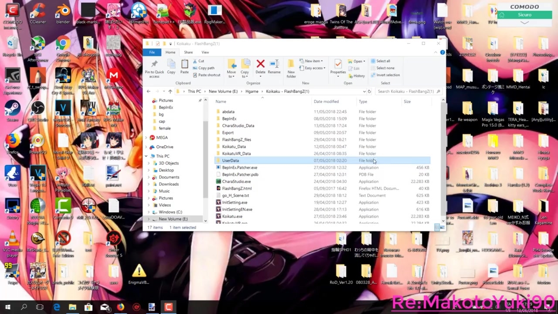Click the Up one level arrow
Image resolution: width=558 pixels, height=314 pixels.
(x=170, y=92)
